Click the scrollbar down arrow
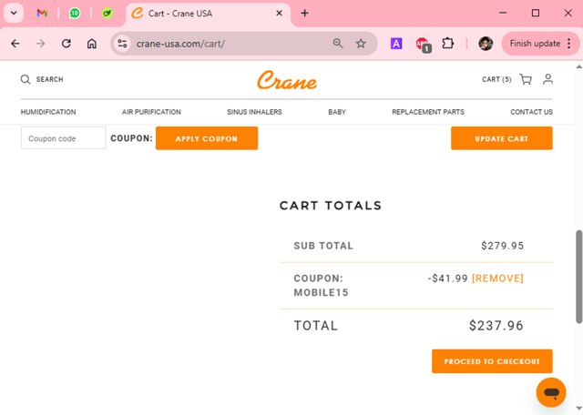 click(579, 409)
